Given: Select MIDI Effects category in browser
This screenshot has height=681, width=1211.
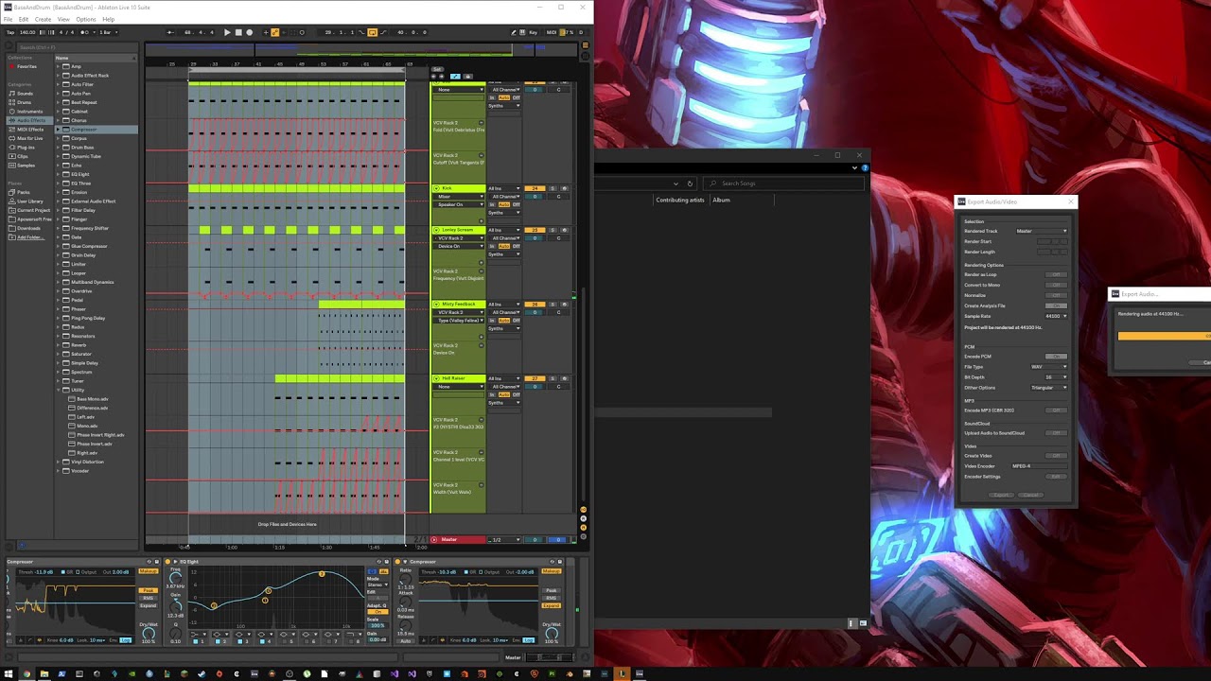Looking at the screenshot, I should pyautogui.click(x=30, y=130).
